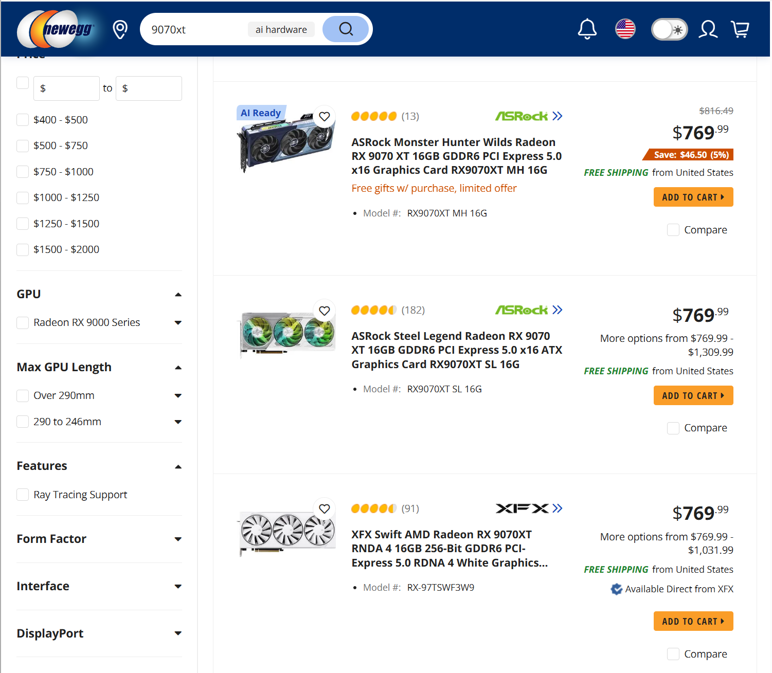Viewport: 772px width, 673px height.
Task: Select the 'ai hardware' search suggestion chip
Action: click(281, 29)
